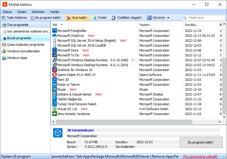This screenshot has height=159, width=227.
Task: Click the Yinele! refresh button
Action: (x=100, y=18)
